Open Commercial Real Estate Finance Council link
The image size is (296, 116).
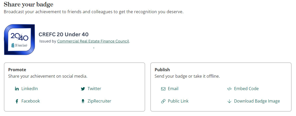coord(93,41)
